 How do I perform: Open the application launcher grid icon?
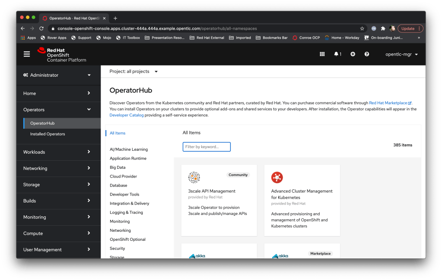[x=322, y=54]
